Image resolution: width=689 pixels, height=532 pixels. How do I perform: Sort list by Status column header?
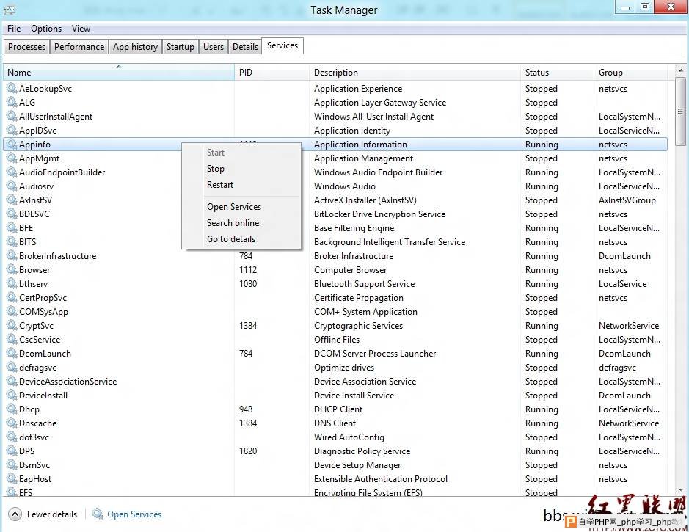point(556,73)
